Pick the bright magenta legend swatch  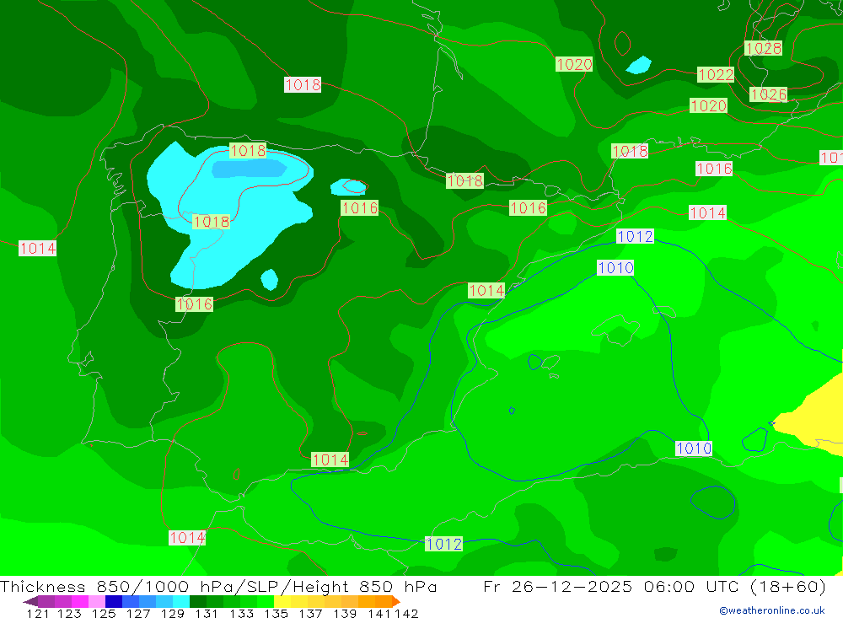(80, 601)
